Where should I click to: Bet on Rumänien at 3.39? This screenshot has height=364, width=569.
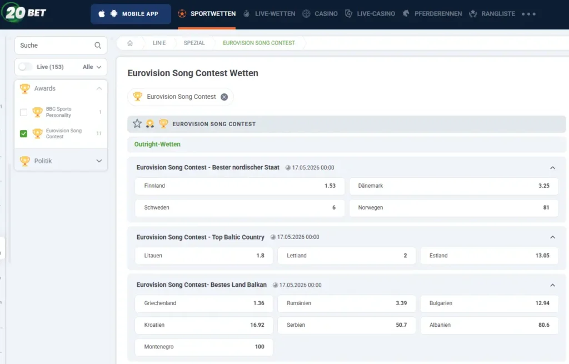coord(347,303)
